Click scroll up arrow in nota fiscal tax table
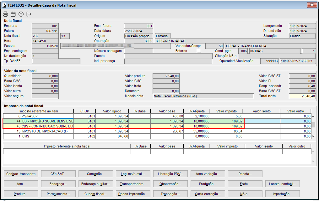The width and height of the screenshot is (319, 201). 313,152
